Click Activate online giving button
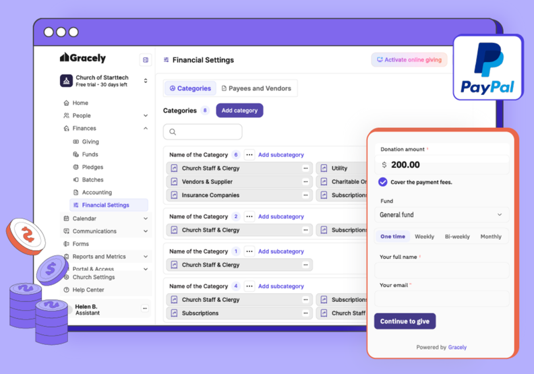Image resolution: width=534 pixels, height=374 pixels. pos(409,60)
